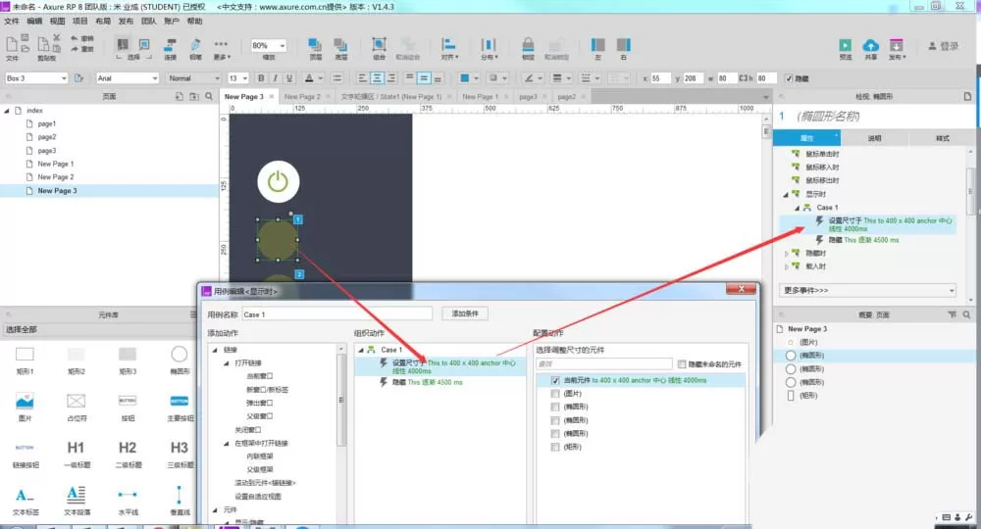Open the File menu
The image size is (981, 529).
coord(12,22)
